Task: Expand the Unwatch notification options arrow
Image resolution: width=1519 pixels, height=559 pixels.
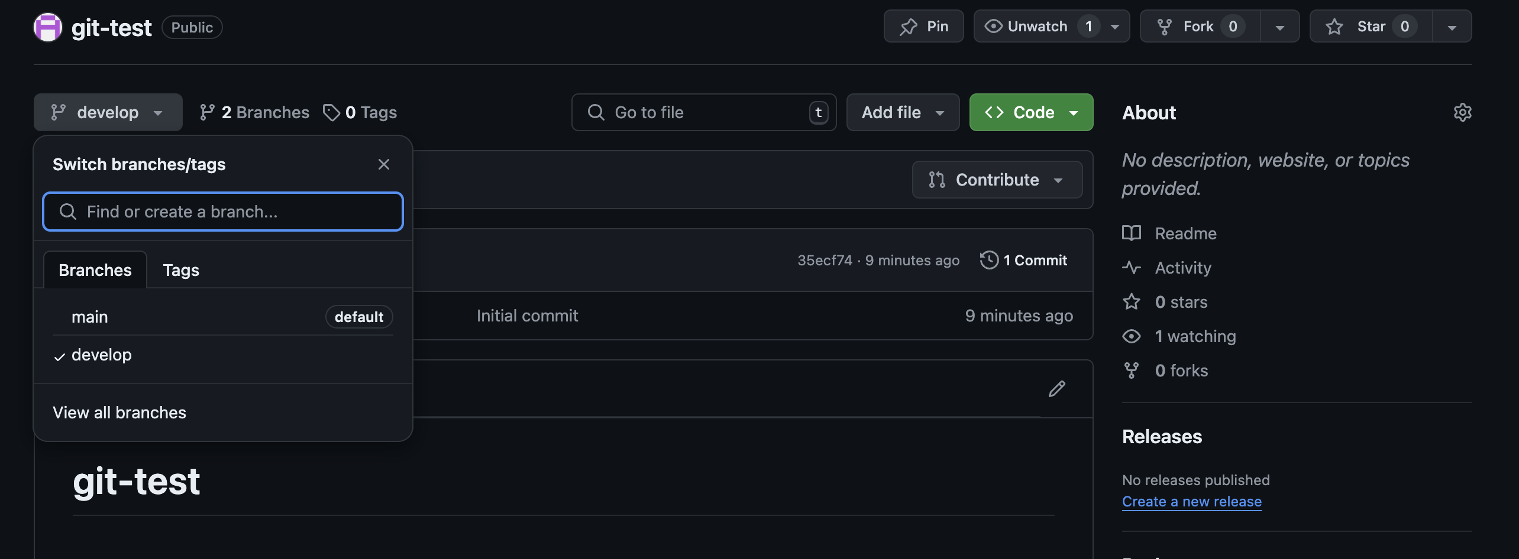Action: click(1115, 27)
